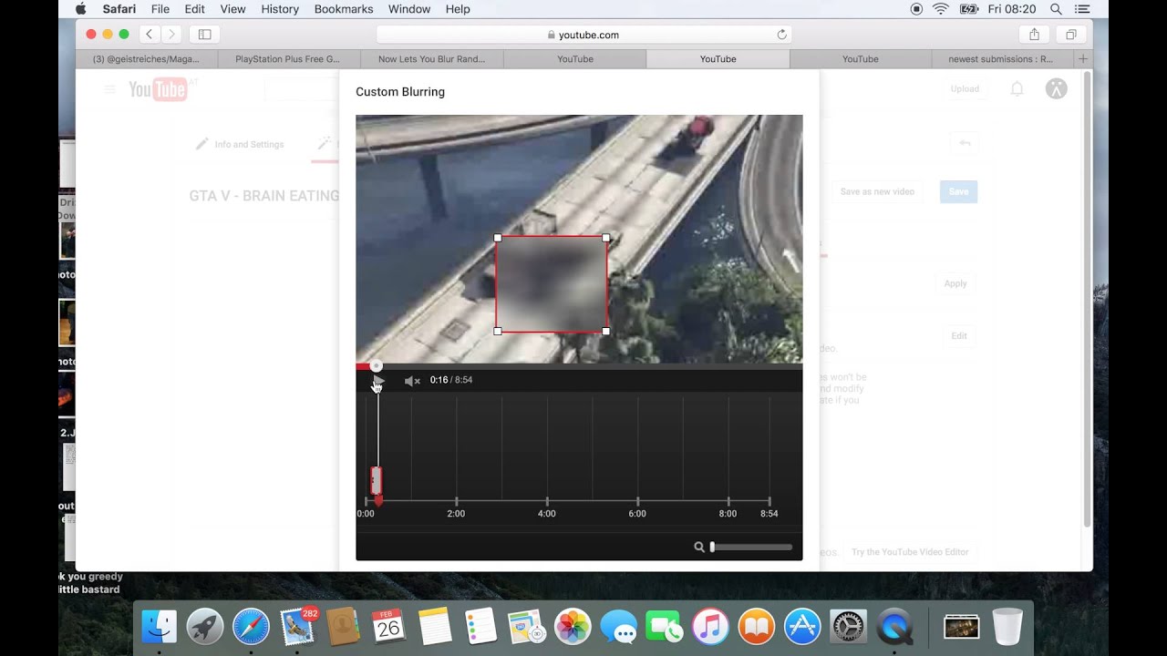Open App Store from the Dock
This screenshot has width=1167, height=656.
coord(802,627)
